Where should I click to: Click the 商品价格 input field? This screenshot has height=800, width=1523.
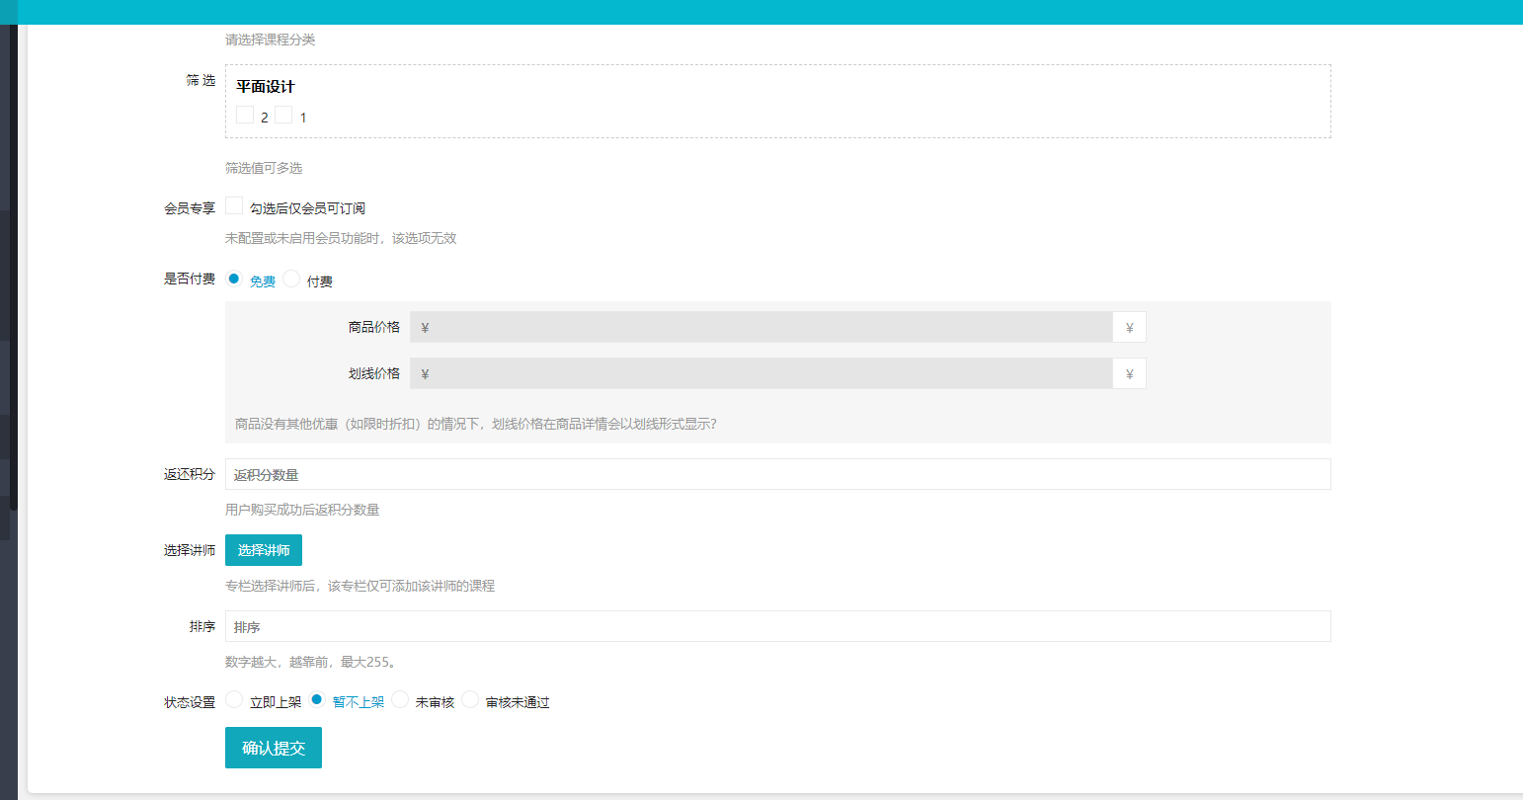(x=761, y=327)
